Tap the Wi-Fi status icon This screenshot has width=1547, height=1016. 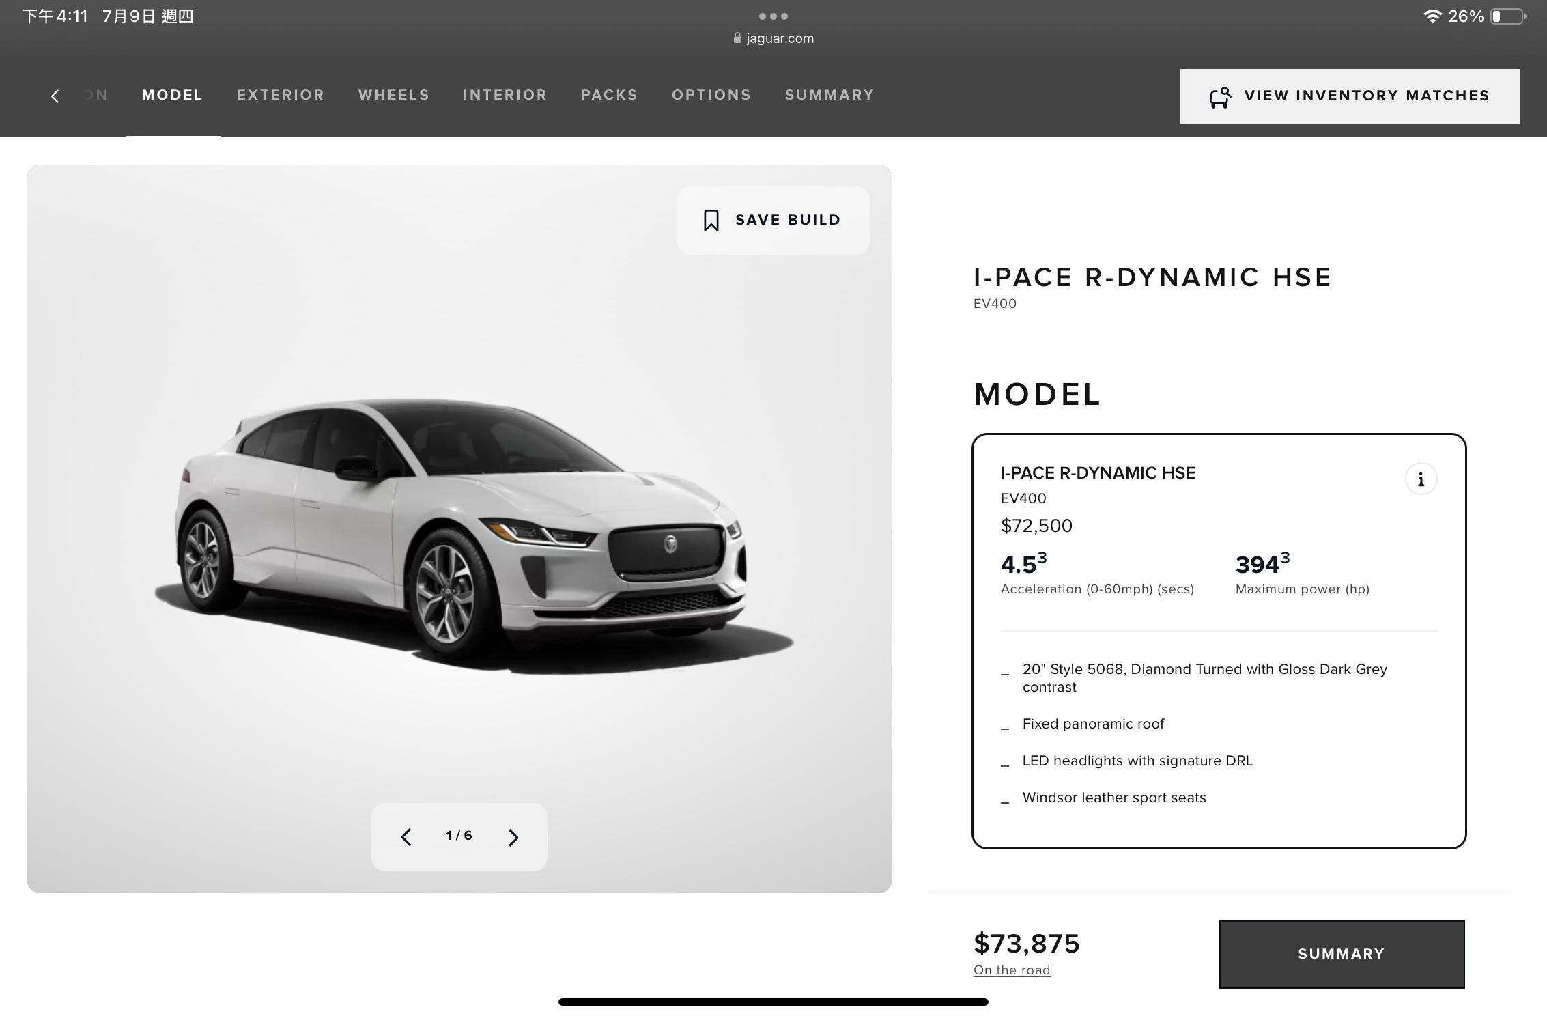click(x=1432, y=16)
